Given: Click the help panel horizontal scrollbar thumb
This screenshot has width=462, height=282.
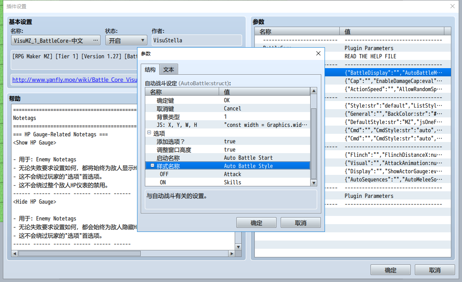Looking at the screenshot, I should (80, 253).
